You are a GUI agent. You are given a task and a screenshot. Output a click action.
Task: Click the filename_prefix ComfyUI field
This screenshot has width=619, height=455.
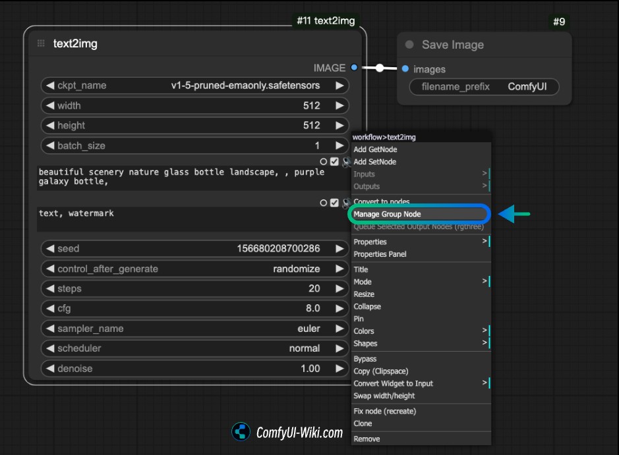click(x=484, y=87)
